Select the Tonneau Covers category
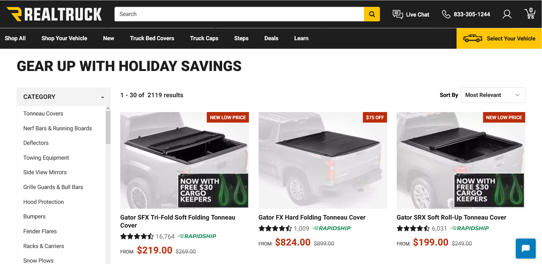This screenshot has height=264, width=542. 43,114
